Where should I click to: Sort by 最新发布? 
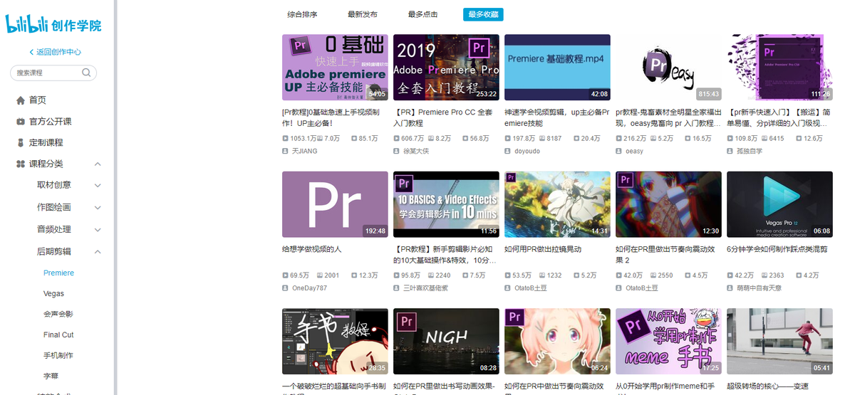(x=363, y=14)
